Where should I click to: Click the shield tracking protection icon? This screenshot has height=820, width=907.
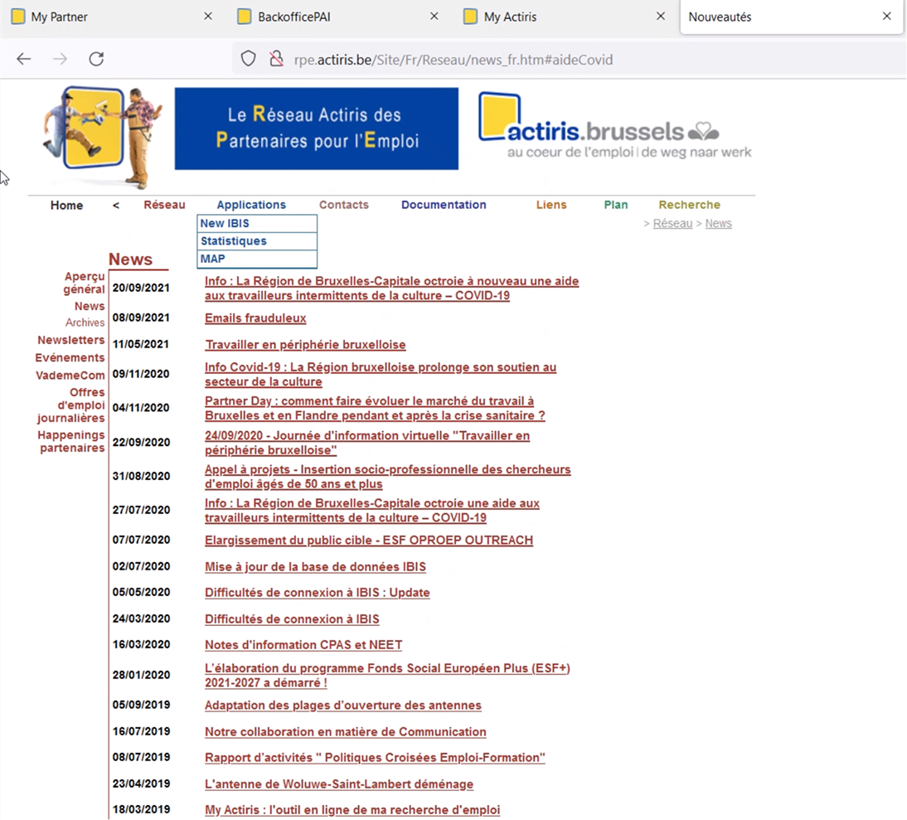pos(248,59)
